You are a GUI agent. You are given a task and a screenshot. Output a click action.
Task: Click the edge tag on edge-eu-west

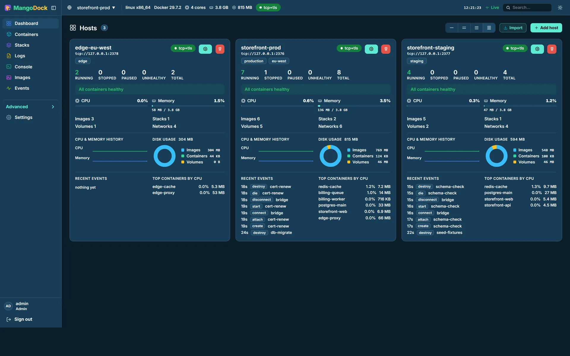[x=83, y=61]
